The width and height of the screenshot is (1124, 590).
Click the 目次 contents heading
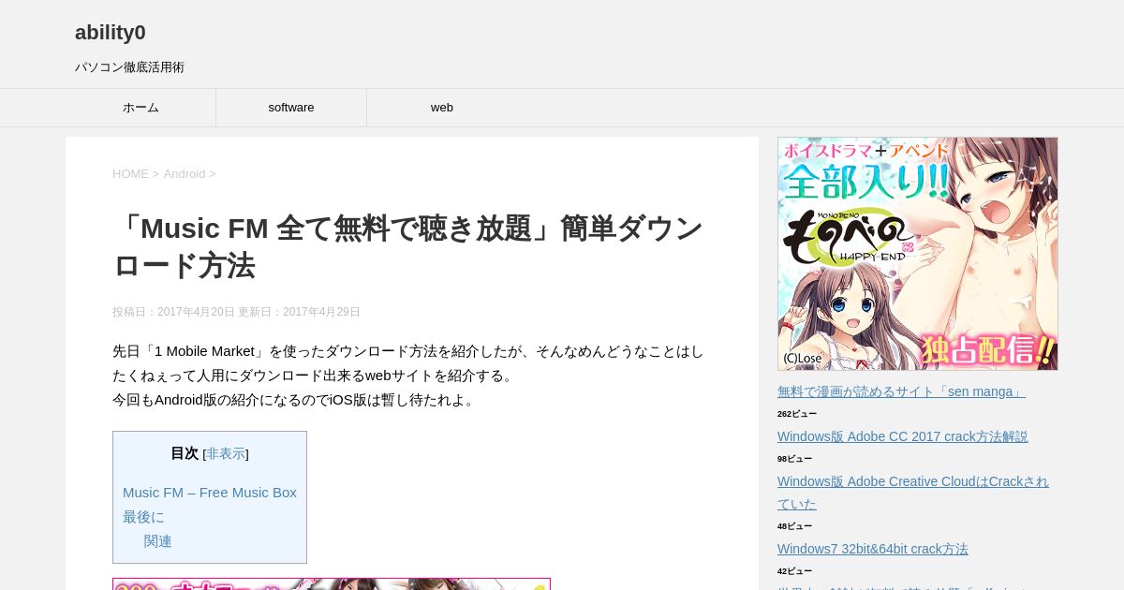185,453
